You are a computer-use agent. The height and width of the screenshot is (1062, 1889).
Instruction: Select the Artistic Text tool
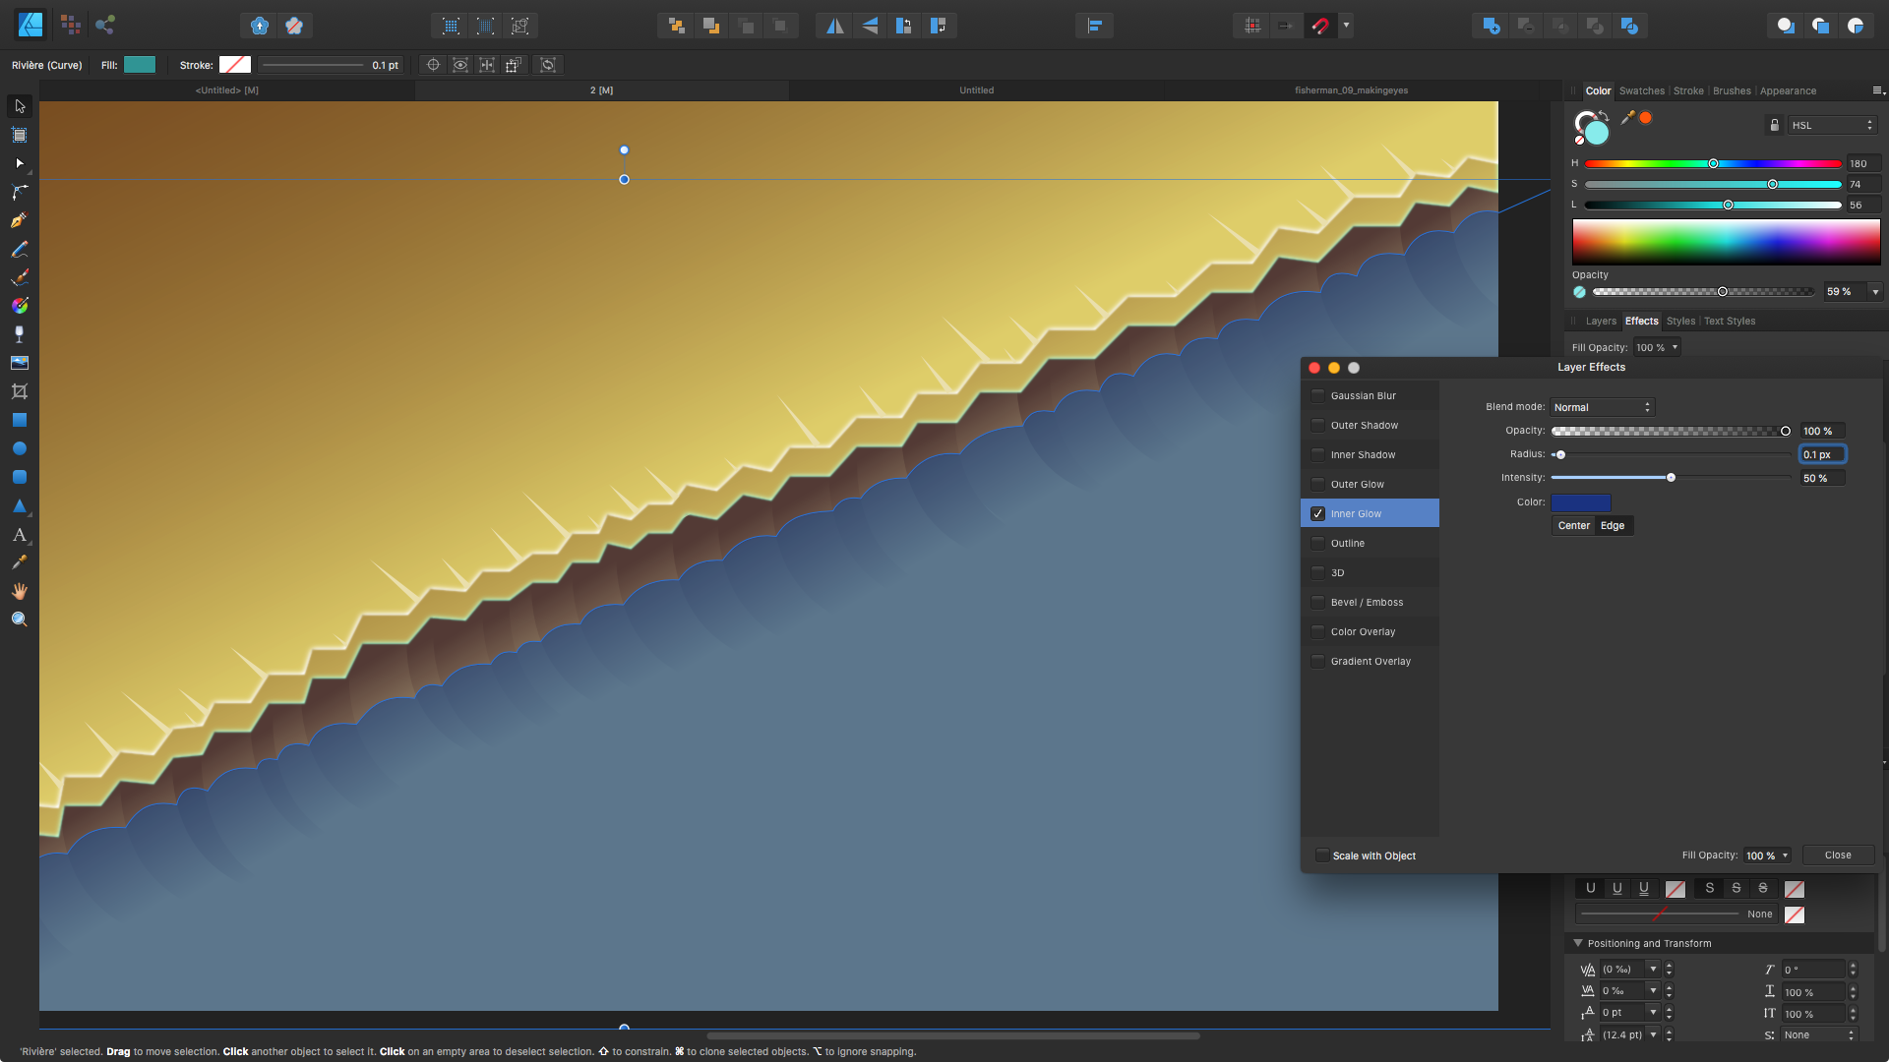(x=20, y=534)
